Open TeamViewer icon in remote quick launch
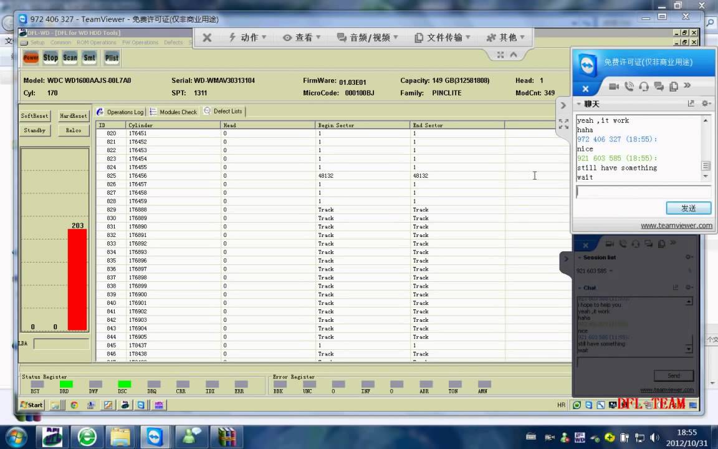Image resolution: width=718 pixels, height=449 pixels. [x=141, y=405]
